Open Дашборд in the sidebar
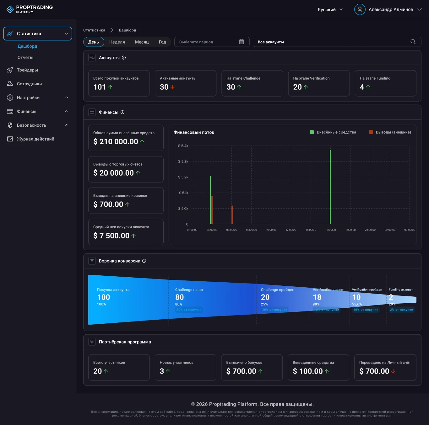Viewport: 429px width, 425px height. (27, 46)
